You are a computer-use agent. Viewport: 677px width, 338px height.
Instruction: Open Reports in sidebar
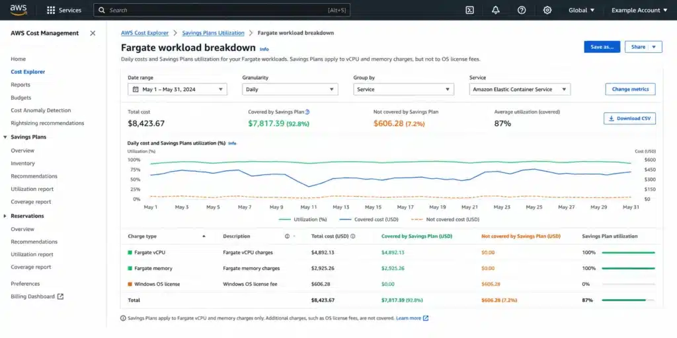pos(20,85)
